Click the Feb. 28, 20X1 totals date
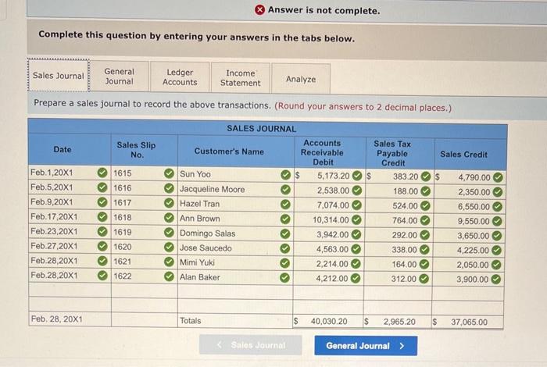547x367 pixels. point(56,319)
